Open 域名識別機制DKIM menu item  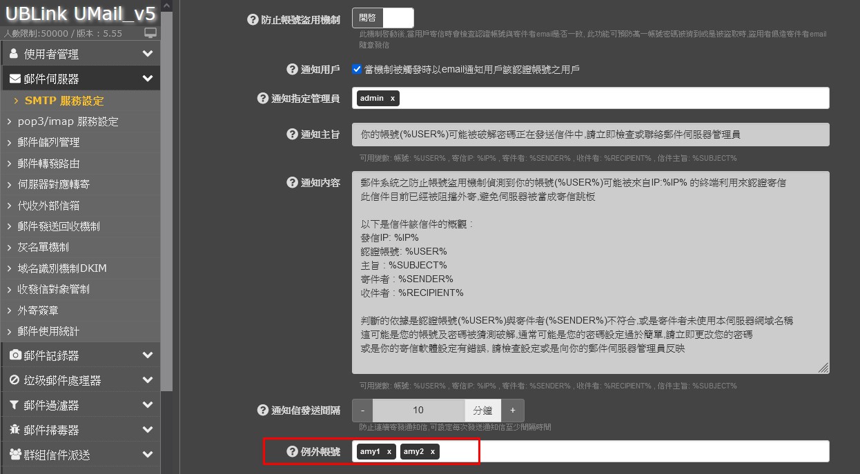coord(62,268)
